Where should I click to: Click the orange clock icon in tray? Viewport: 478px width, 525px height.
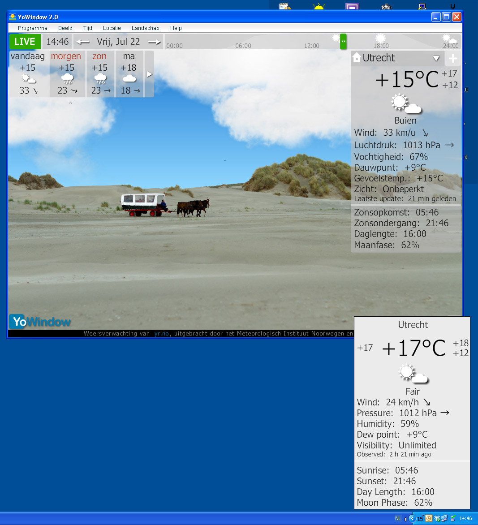tap(429, 518)
